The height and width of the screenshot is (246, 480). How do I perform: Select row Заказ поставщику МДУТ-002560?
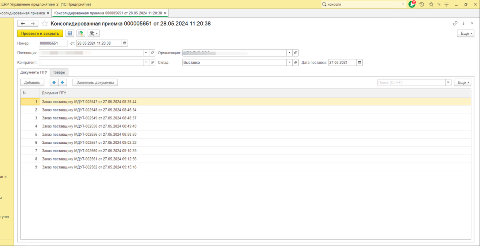coord(246,151)
